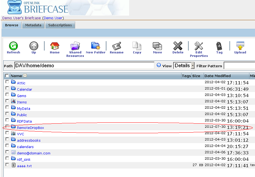Toggle the select-all checkbox in header
Screen dimensions: 255x177
7,76
